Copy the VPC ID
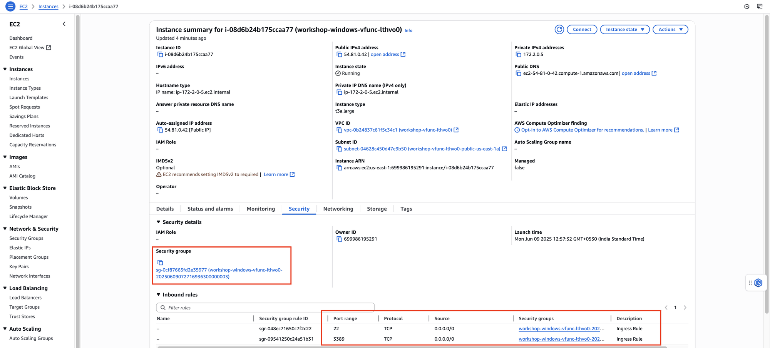Screen dimensions: 770x348 (339, 130)
